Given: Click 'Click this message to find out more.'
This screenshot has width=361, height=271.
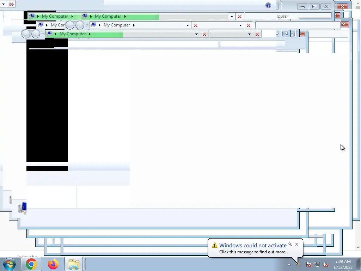Looking at the screenshot, I should coord(252,252).
